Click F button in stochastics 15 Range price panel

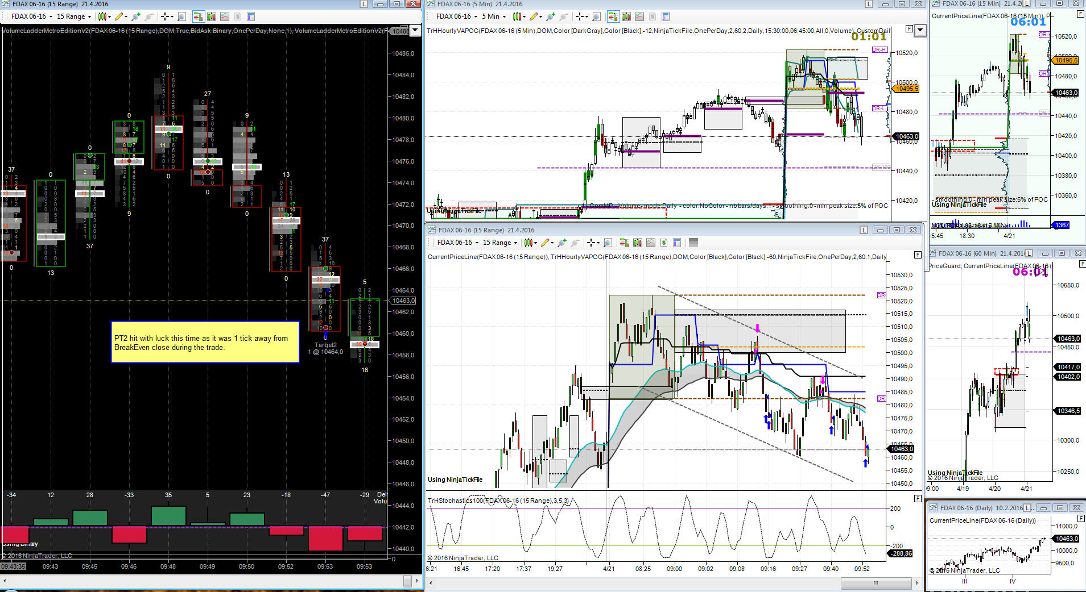tap(918, 255)
